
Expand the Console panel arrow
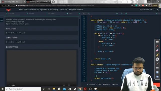pyautogui.click(x=88, y=84)
